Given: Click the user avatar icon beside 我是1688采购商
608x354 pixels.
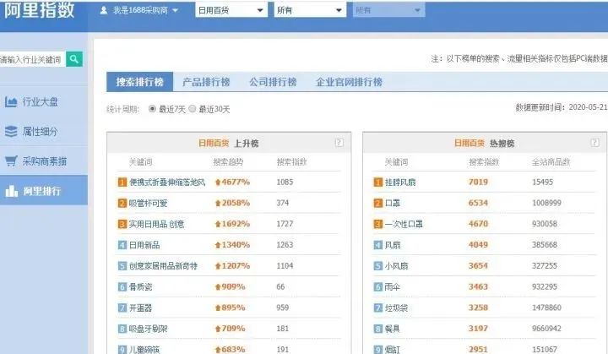Looking at the screenshot, I should tap(104, 10).
